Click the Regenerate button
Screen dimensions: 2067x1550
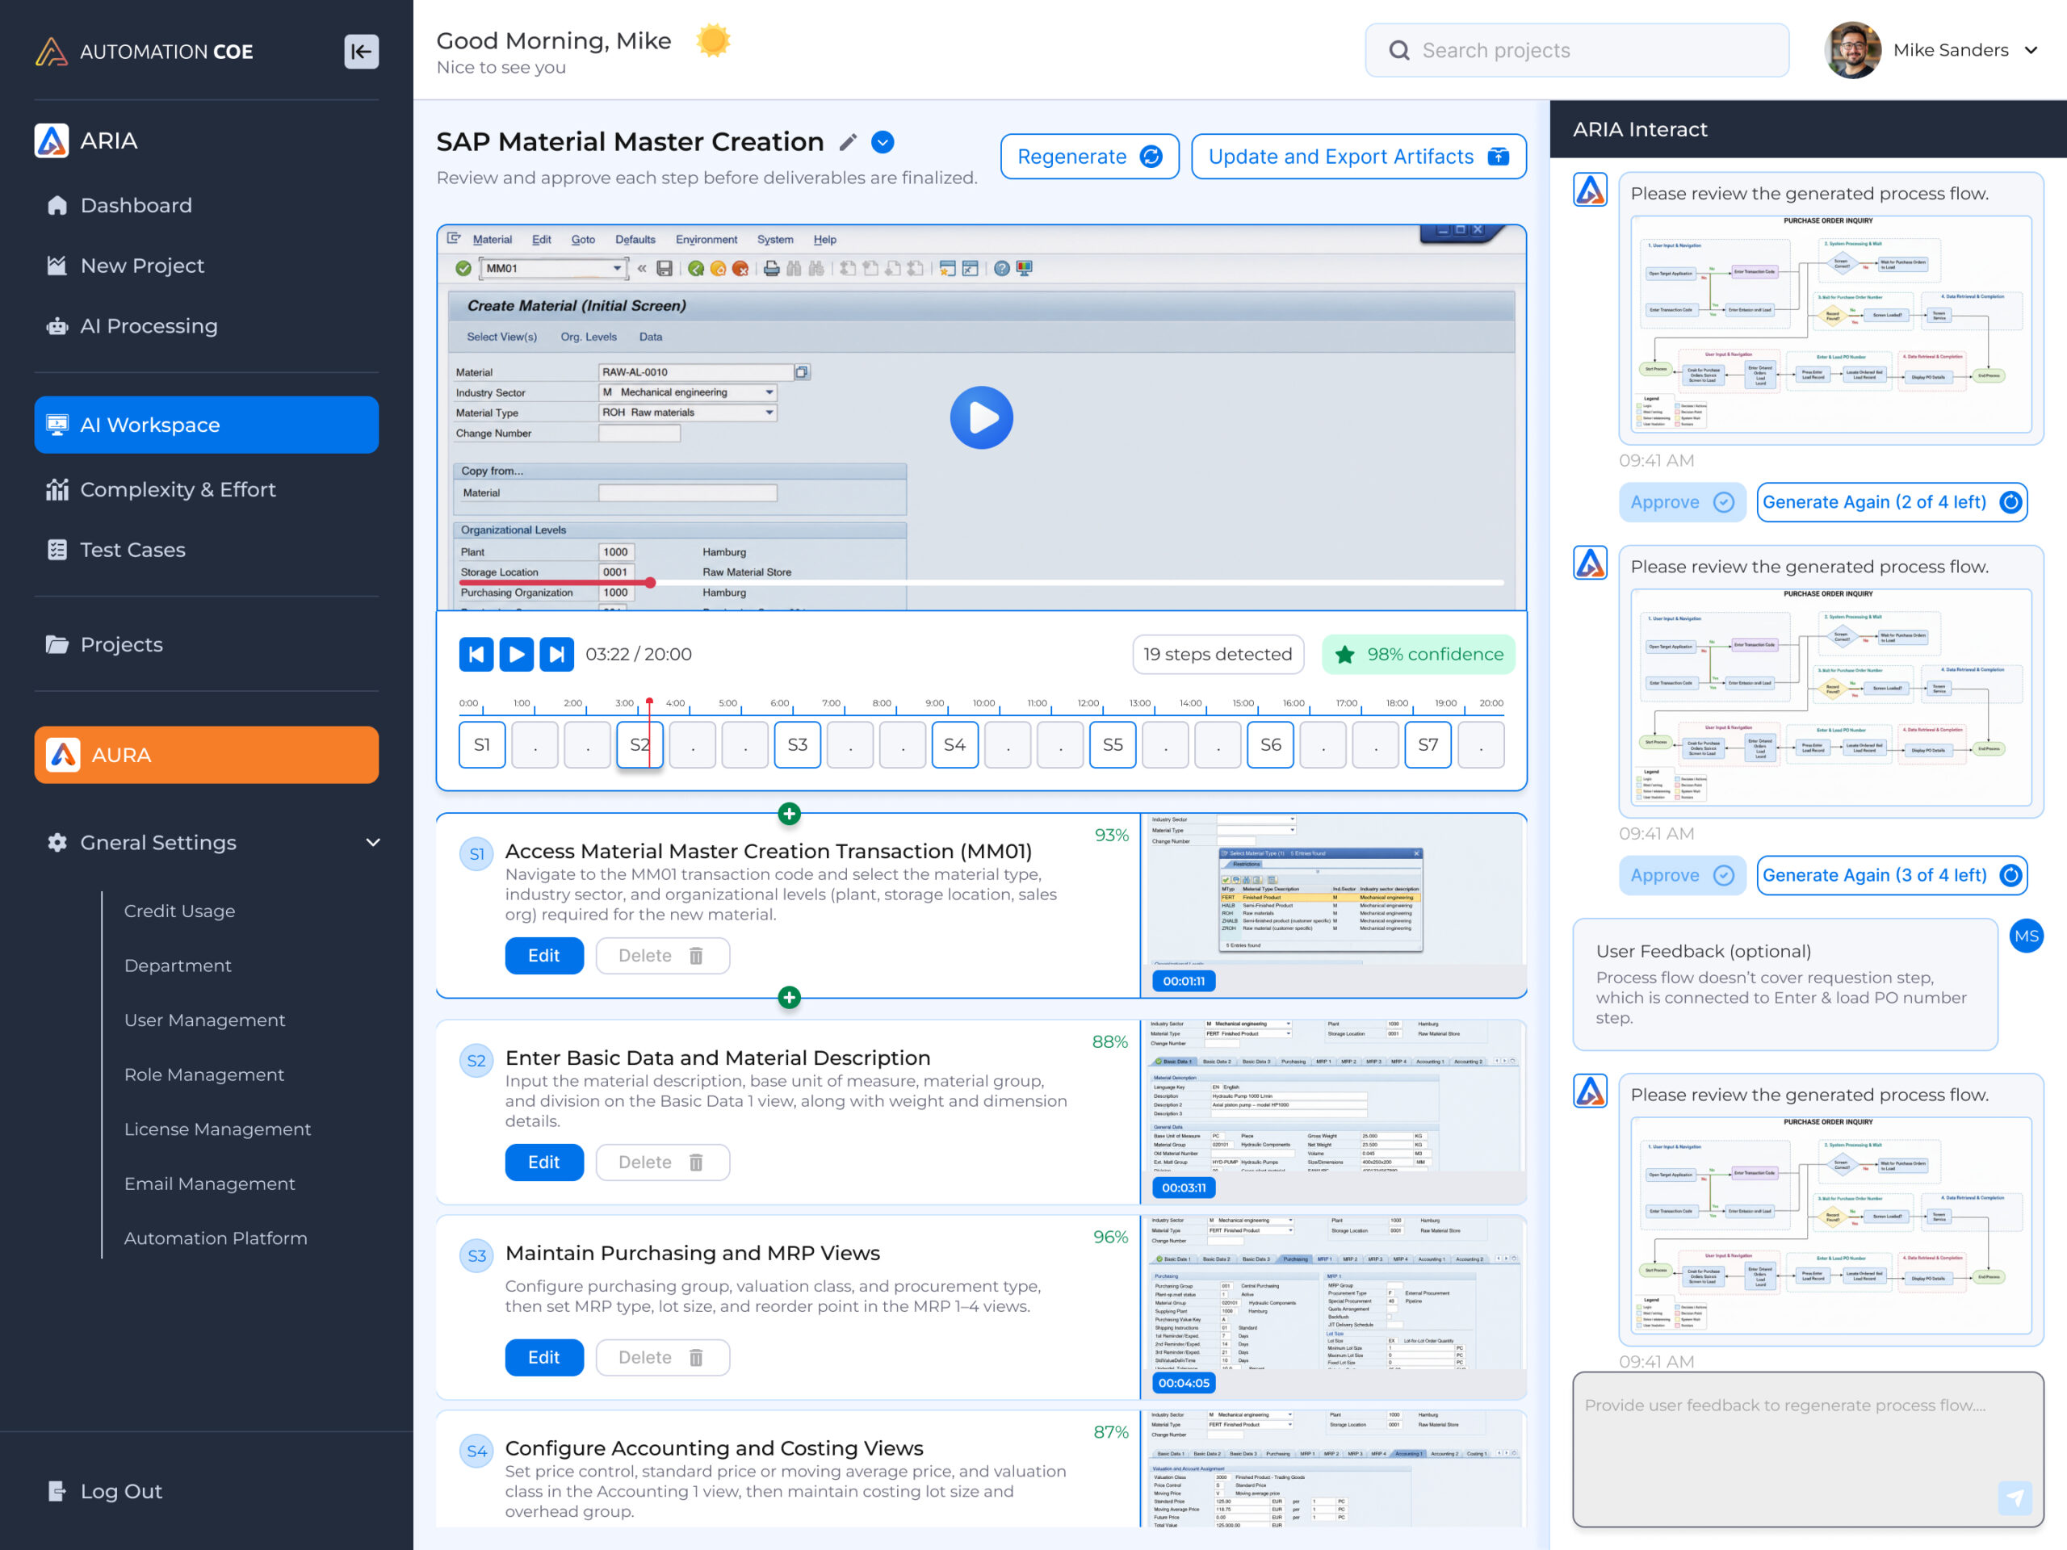(1088, 157)
